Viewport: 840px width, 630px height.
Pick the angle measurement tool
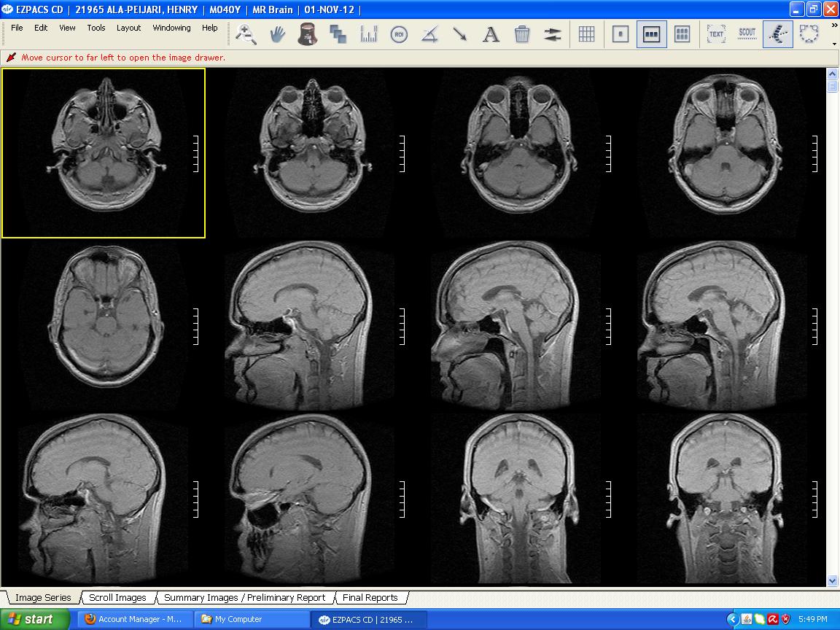click(x=429, y=34)
